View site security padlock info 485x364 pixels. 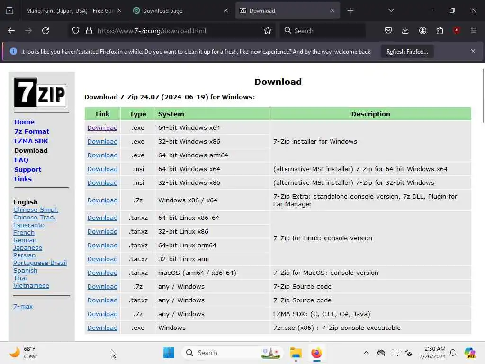pos(89,31)
